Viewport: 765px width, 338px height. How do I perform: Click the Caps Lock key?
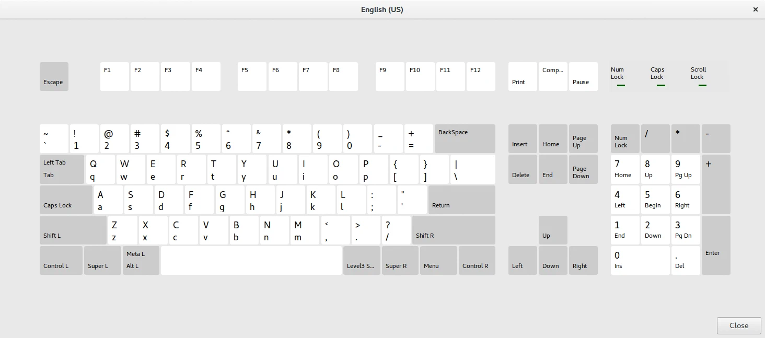click(x=66, y=200)
